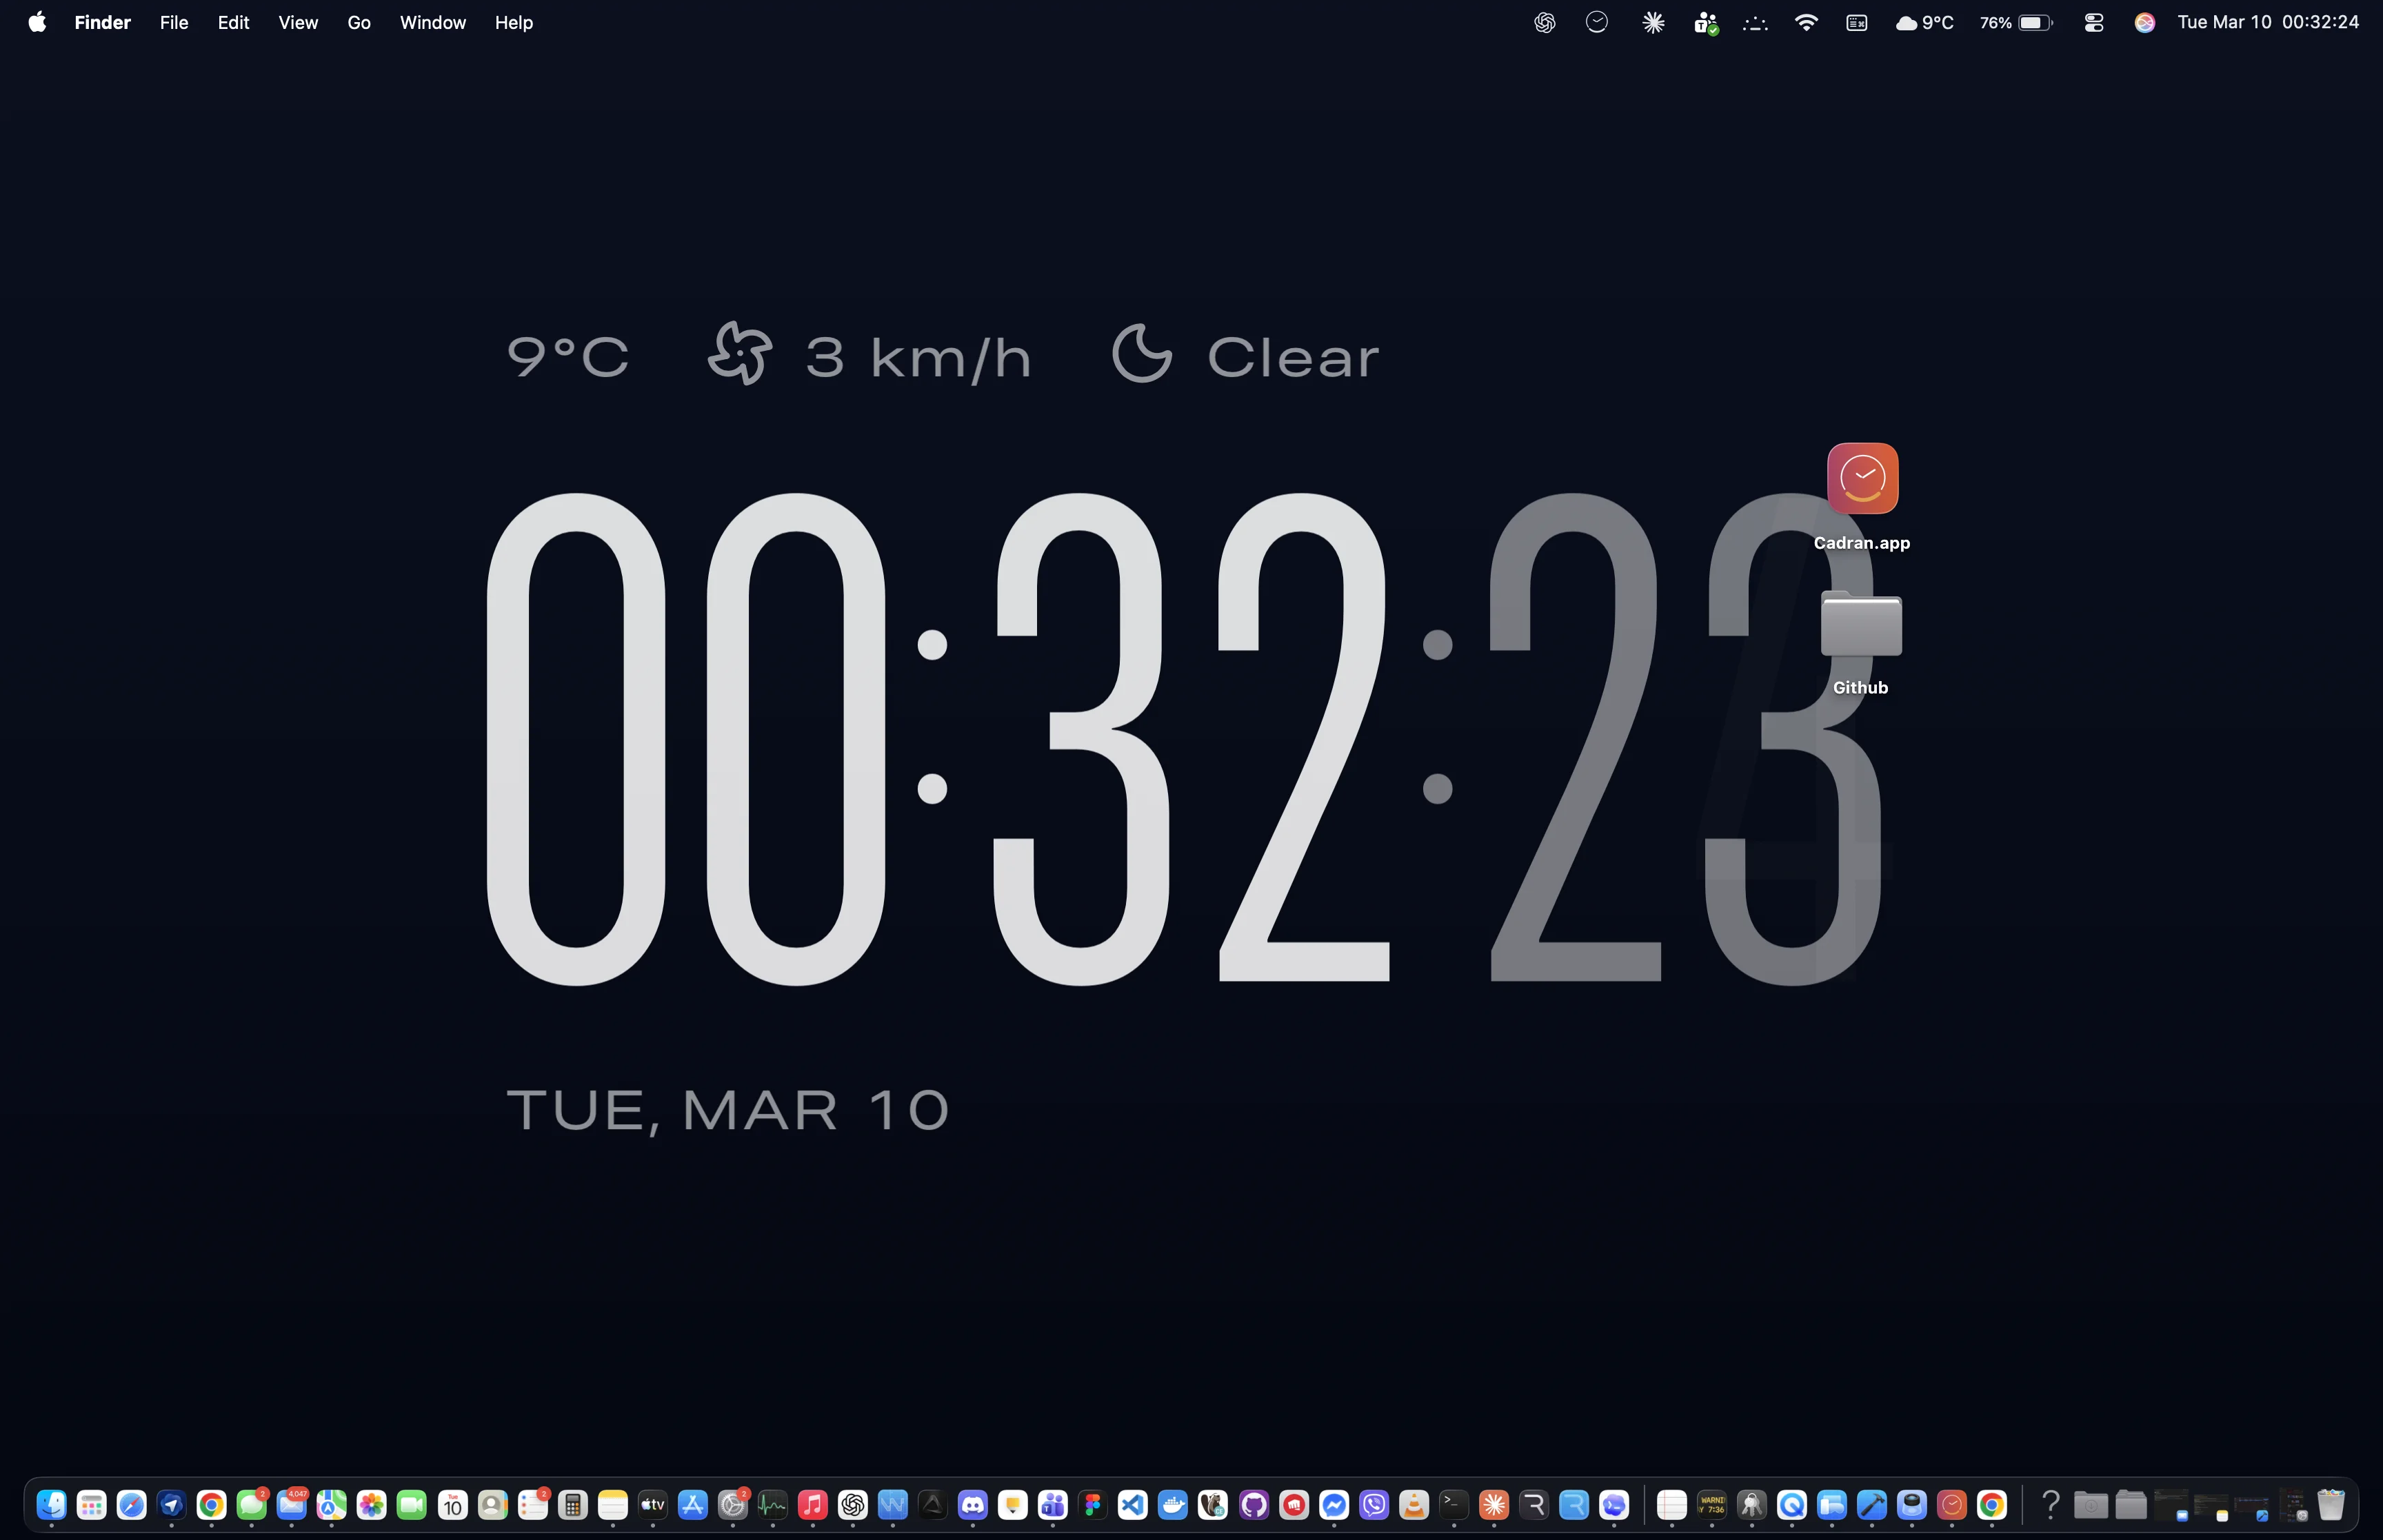Open Mail showing 4,047 unread messages
Image resolution: width=2383 pixels, height=1540 pixels.
point(293,1505)
